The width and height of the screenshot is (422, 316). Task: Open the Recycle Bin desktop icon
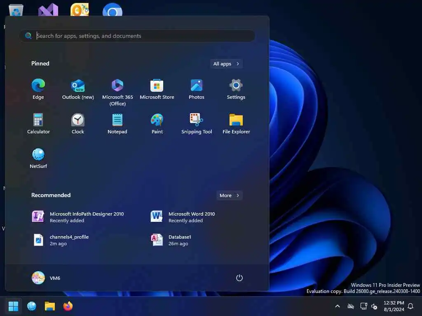[x=16, y=10]
